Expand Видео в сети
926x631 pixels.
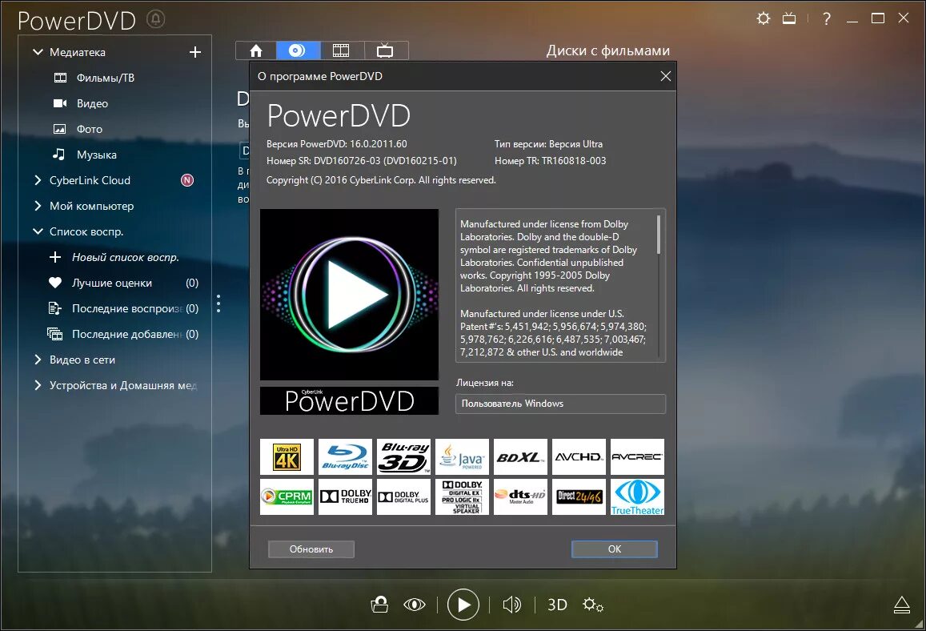point(38,360)
